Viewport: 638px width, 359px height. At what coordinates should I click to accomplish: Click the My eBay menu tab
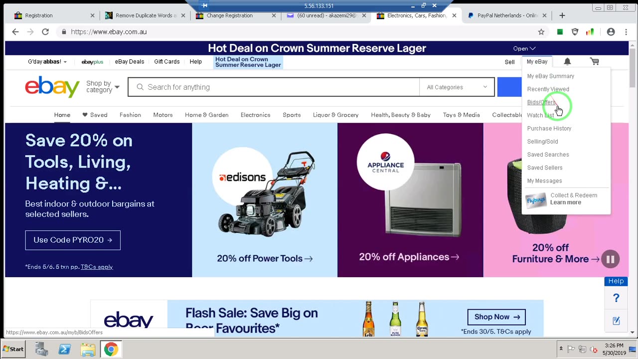(x=537, y=62)
